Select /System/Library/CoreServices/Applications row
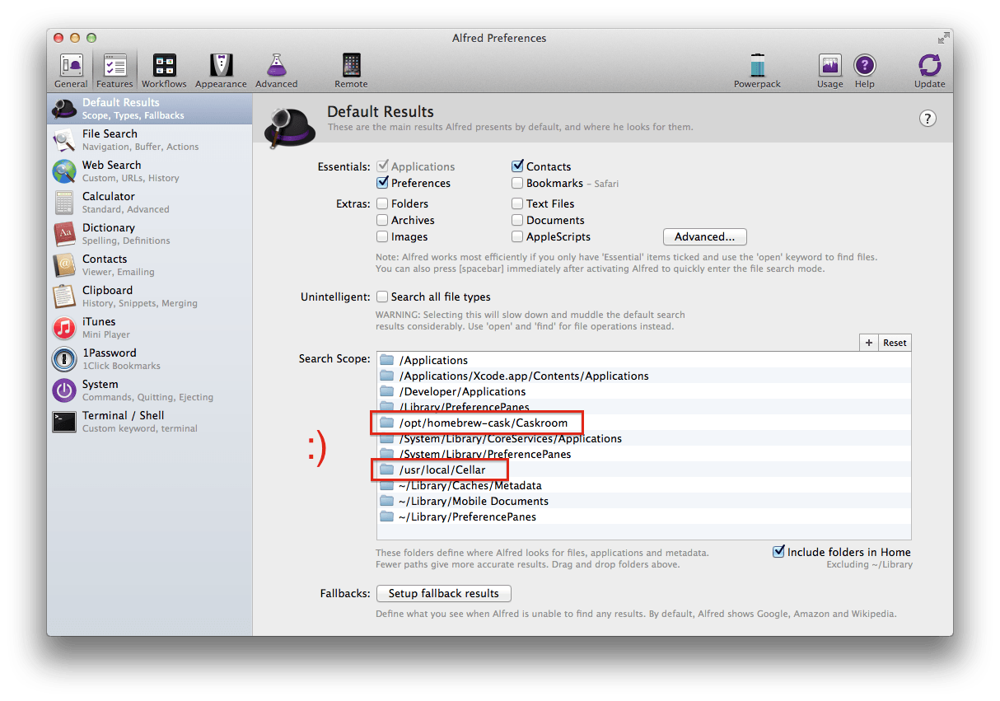This screenshot has width=1000, height=701. (643, 438)
